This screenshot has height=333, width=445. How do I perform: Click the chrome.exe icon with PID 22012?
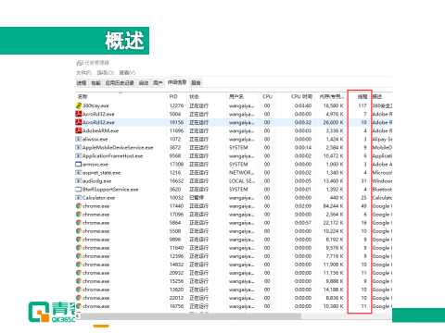[79, 298]
